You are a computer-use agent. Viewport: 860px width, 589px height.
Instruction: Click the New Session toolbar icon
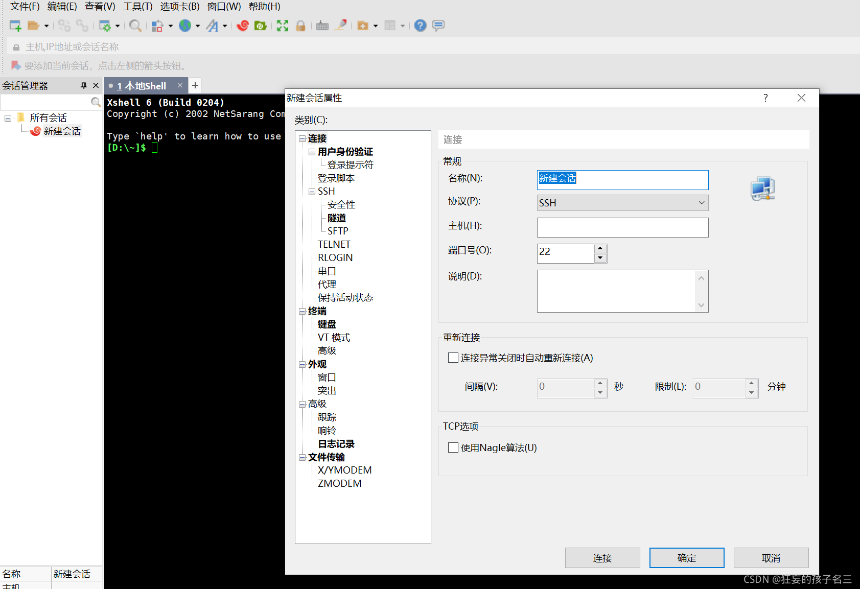tap(15, 26)
